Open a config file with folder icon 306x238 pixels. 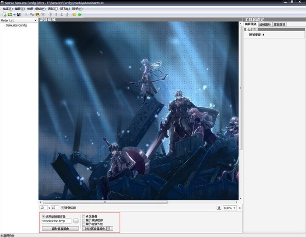10,15
